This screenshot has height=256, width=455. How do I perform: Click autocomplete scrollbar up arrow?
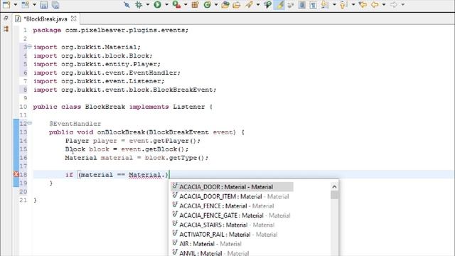point(334,186)
